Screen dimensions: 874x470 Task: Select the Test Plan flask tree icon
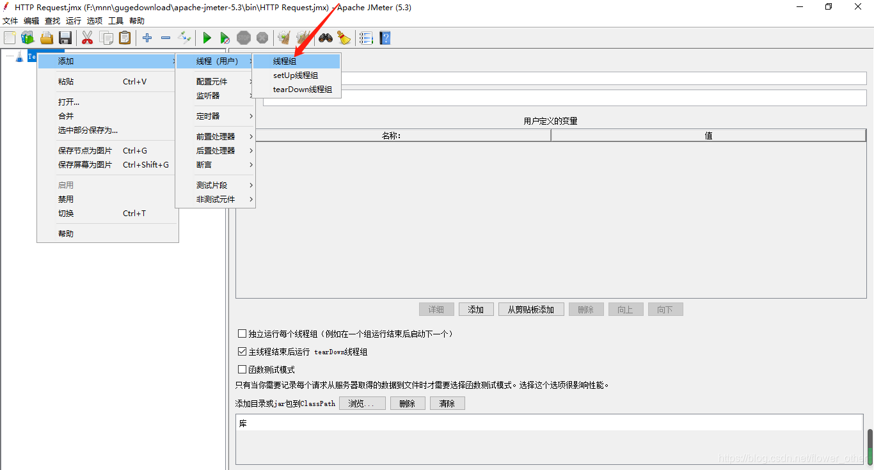pos(19,56)
